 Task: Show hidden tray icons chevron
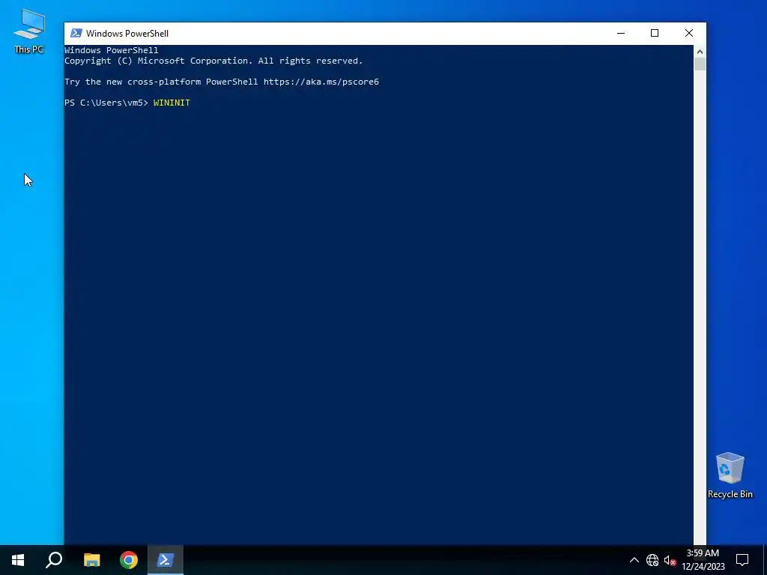click(634, 560)
